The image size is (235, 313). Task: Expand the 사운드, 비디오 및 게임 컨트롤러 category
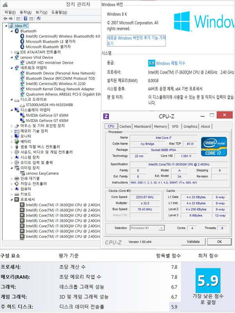[12, 152]
